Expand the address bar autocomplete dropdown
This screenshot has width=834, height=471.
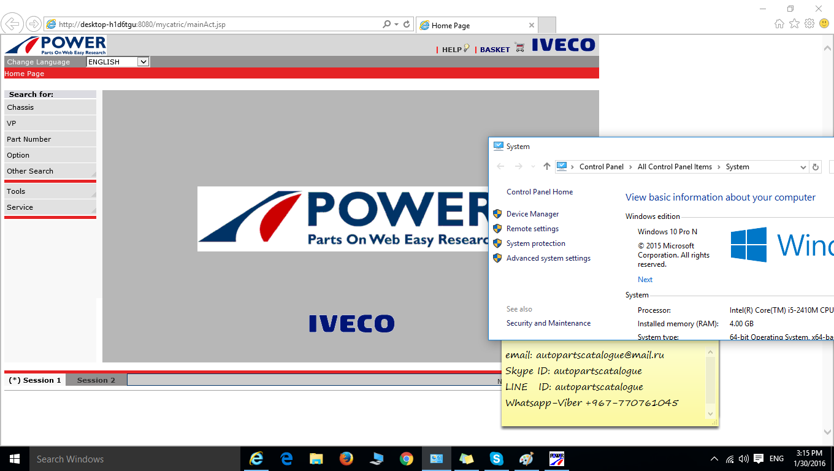click(397, 25)
